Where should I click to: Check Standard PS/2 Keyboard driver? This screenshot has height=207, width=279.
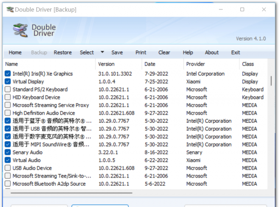click(x=8, y=89)
